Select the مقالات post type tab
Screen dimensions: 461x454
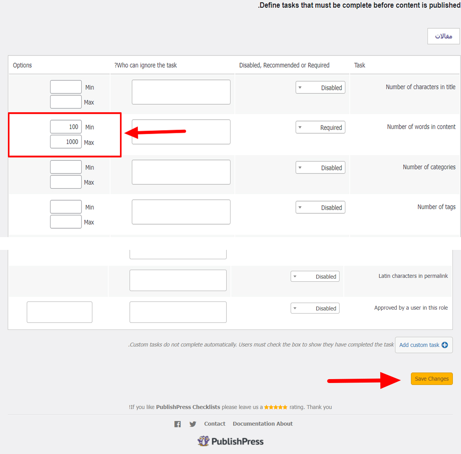point(443,36)
